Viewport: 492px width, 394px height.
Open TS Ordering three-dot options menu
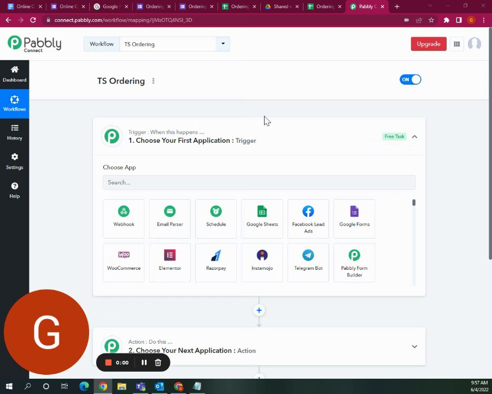tap(153, 81)
